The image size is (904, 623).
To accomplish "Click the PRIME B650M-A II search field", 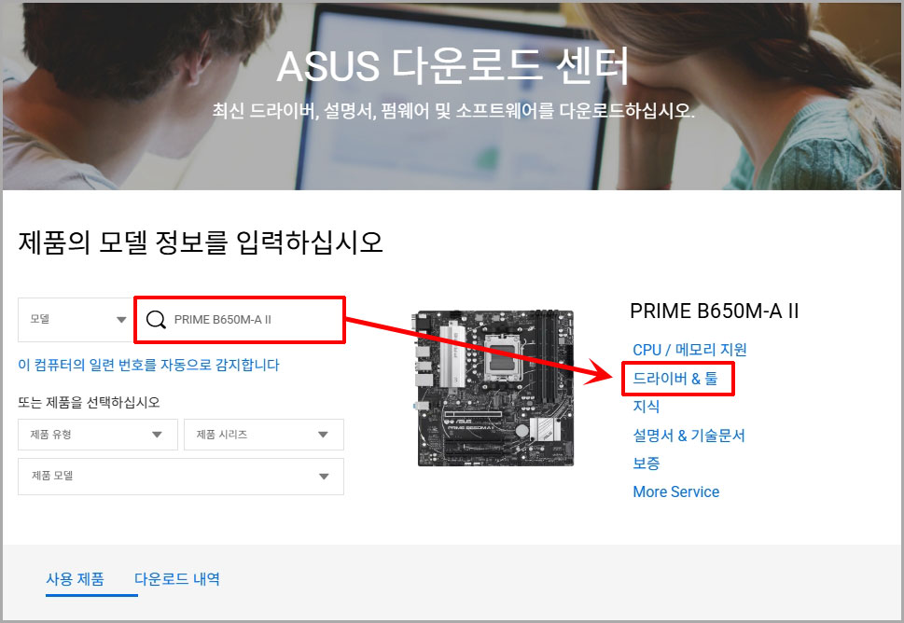I will (x=240, y=320).
